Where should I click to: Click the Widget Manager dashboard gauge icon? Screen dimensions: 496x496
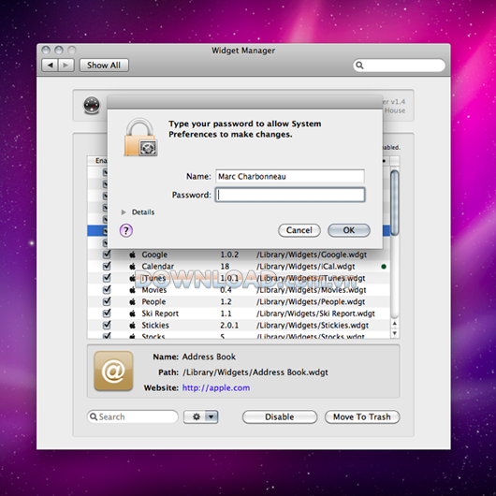tap(92, 106)
